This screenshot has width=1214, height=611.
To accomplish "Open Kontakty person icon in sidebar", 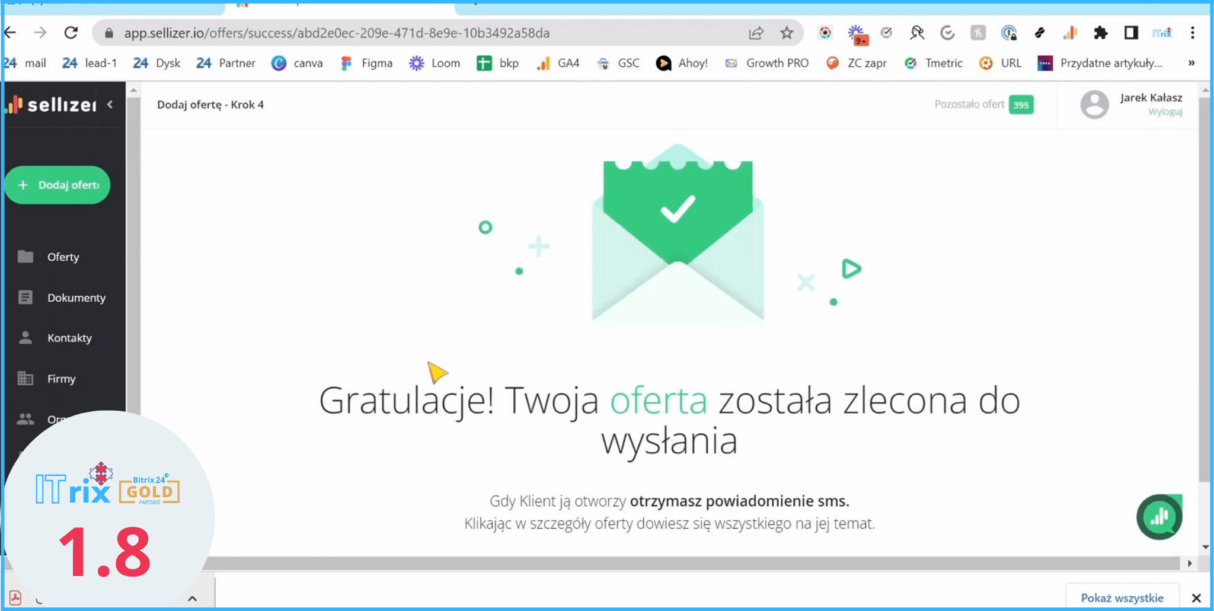I will [25, 338].
